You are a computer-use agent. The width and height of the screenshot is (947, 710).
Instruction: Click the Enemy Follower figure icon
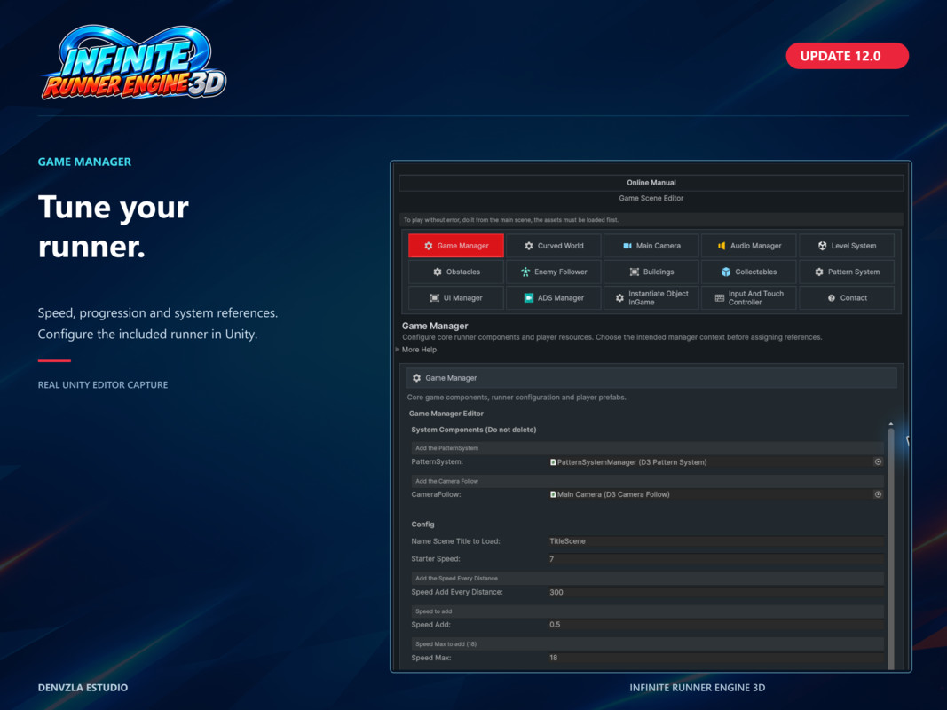(525, 272)
